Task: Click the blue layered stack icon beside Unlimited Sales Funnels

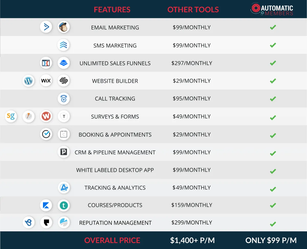Action: coord(63,63)
